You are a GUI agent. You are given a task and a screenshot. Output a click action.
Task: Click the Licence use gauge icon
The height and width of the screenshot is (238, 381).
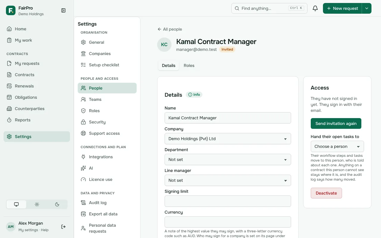click(x=83, y=179)
